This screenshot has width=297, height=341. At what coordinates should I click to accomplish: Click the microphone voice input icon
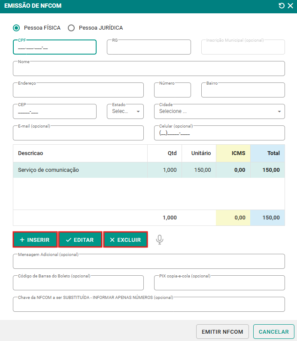point(160,240)
